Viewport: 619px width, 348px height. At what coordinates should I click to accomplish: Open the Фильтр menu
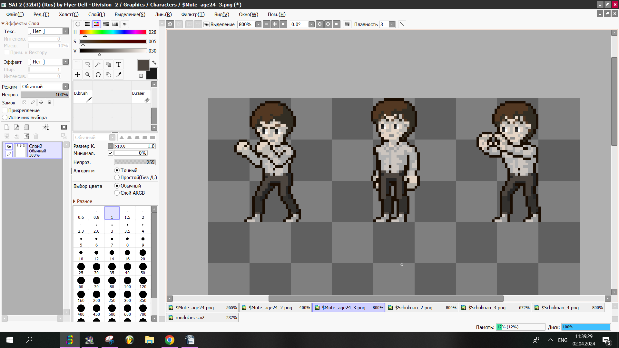click(x=192, y=15)
